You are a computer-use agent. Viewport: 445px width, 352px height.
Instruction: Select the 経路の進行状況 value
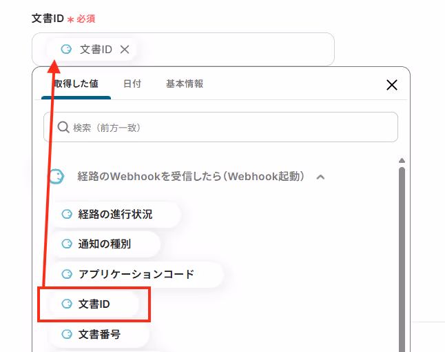pos(116,215)
